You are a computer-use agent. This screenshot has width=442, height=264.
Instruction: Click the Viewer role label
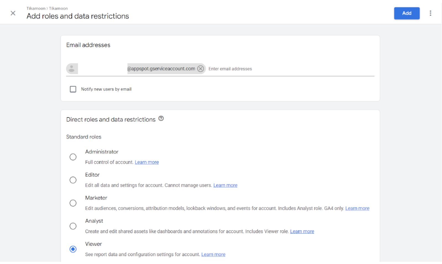click(x=93, y=244)
